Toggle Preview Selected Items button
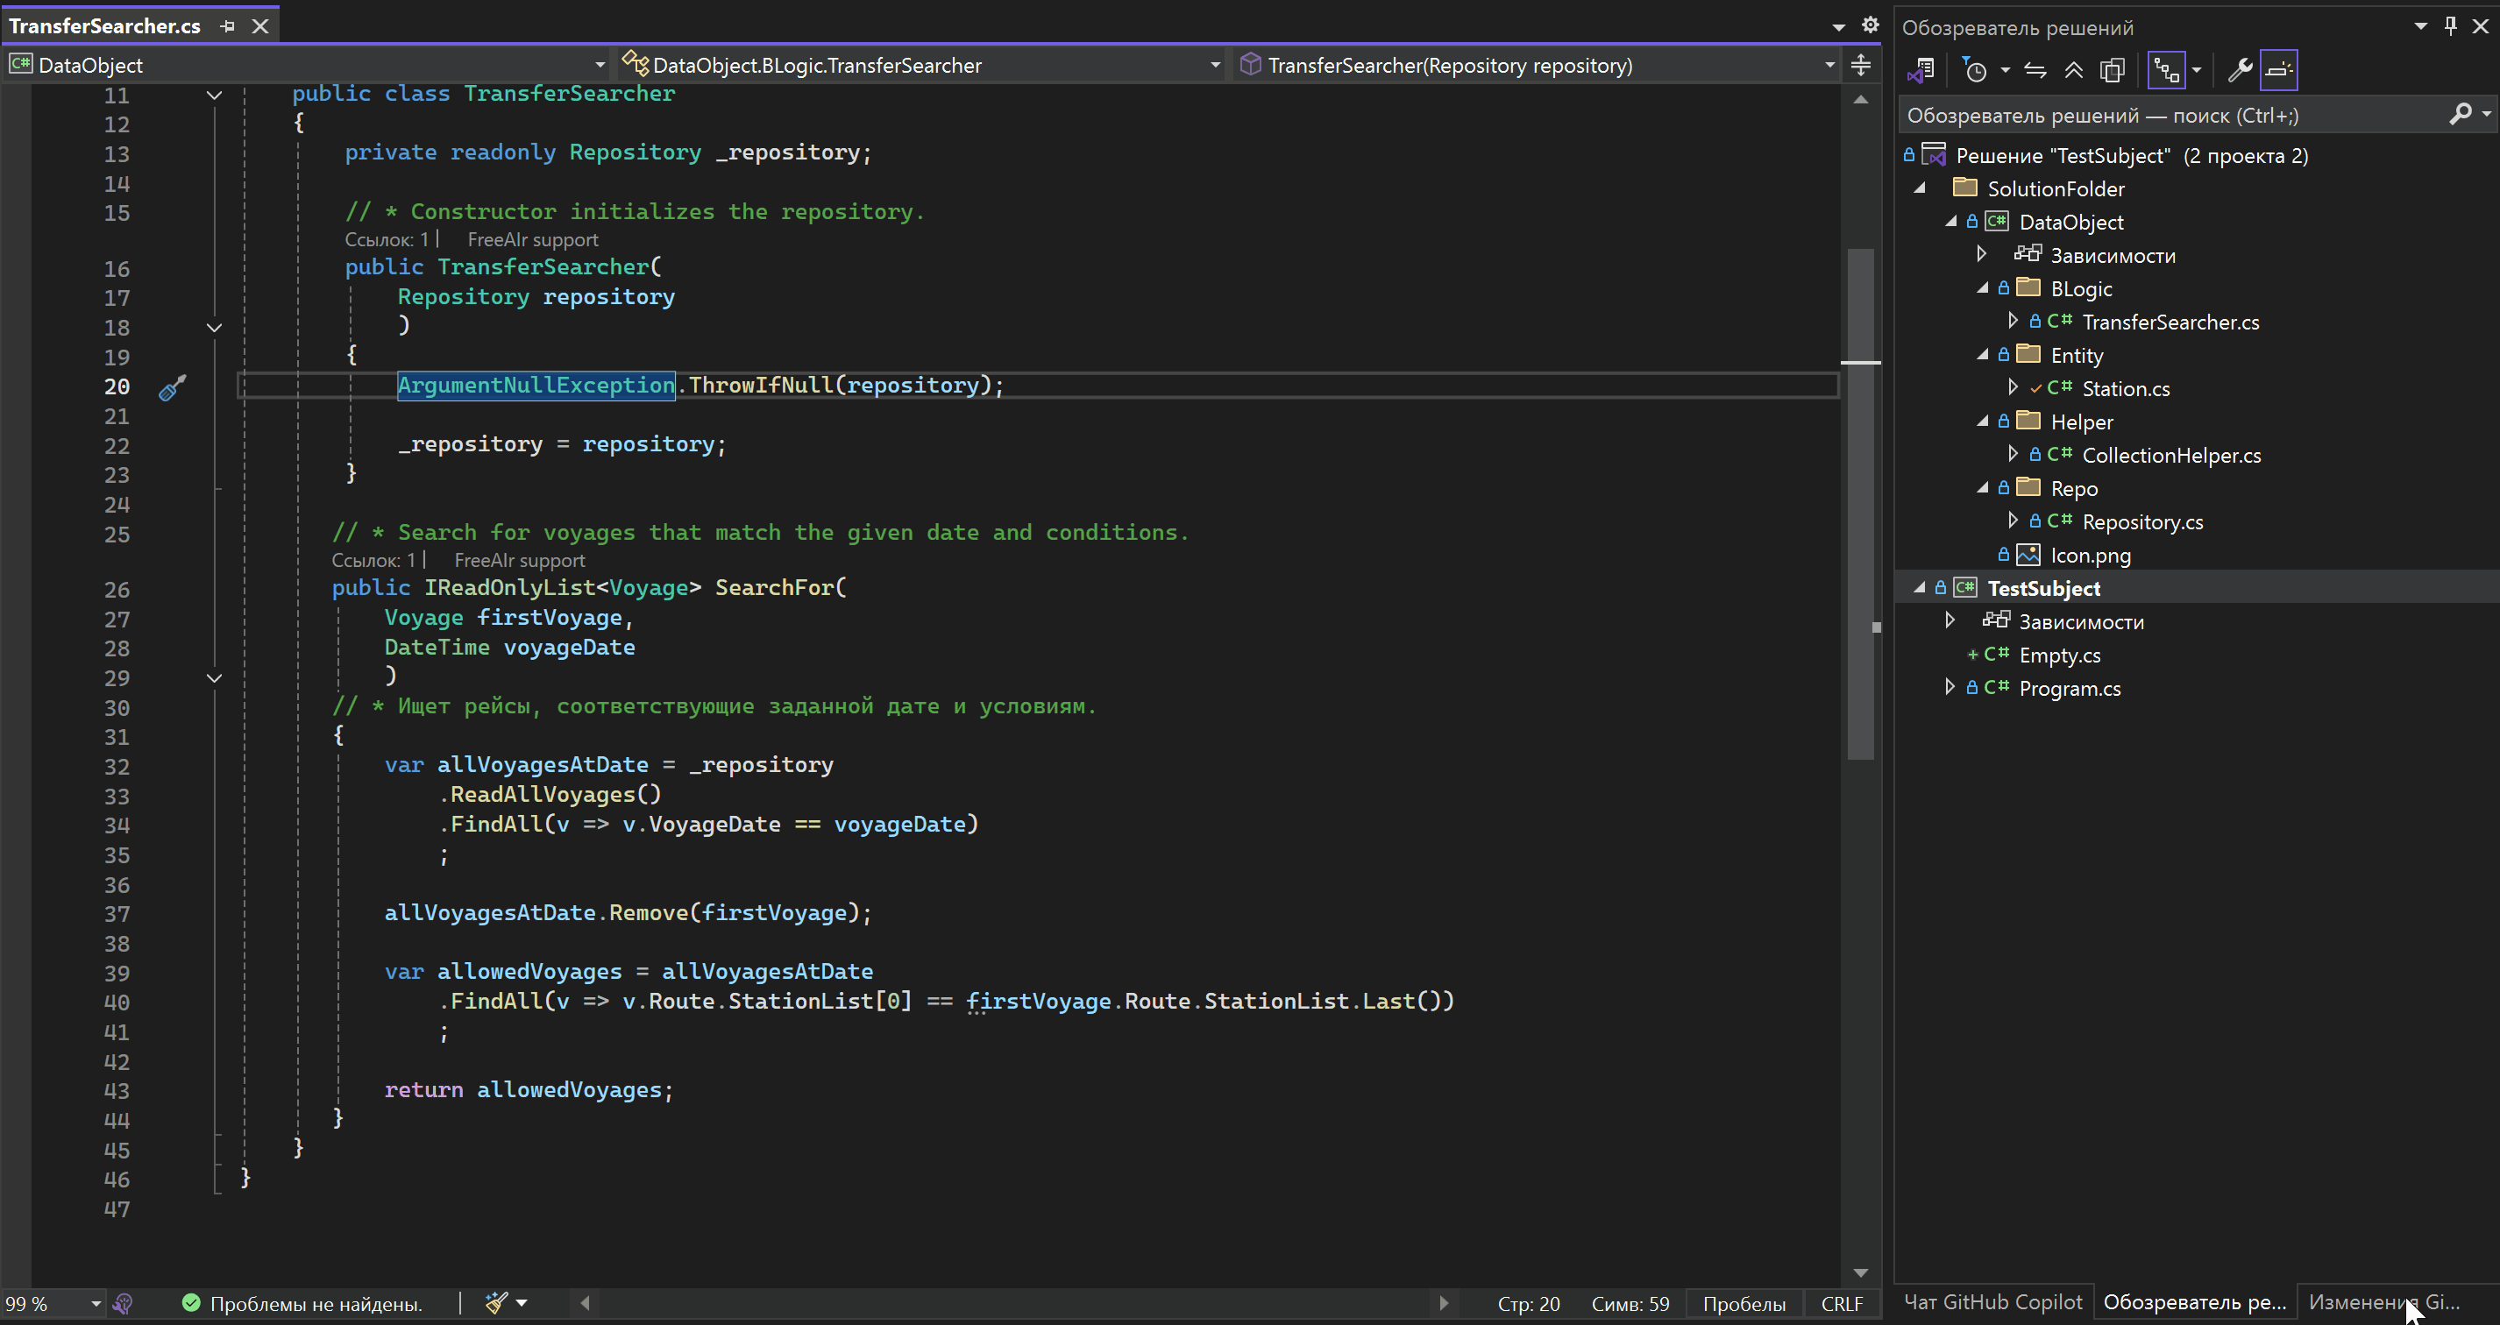 point(2277,70)
